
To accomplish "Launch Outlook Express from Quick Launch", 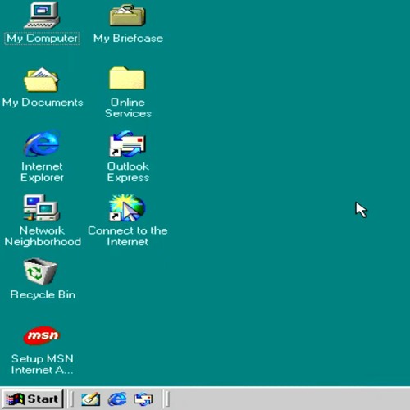I will click(143, 399).
